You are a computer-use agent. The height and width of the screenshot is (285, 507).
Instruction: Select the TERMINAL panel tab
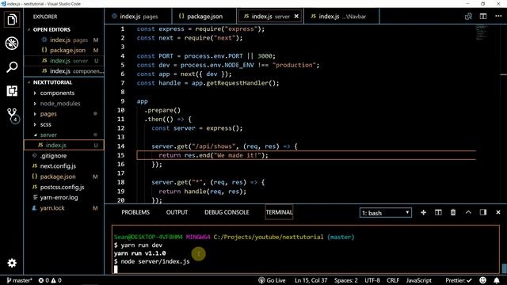click(279, 212)
